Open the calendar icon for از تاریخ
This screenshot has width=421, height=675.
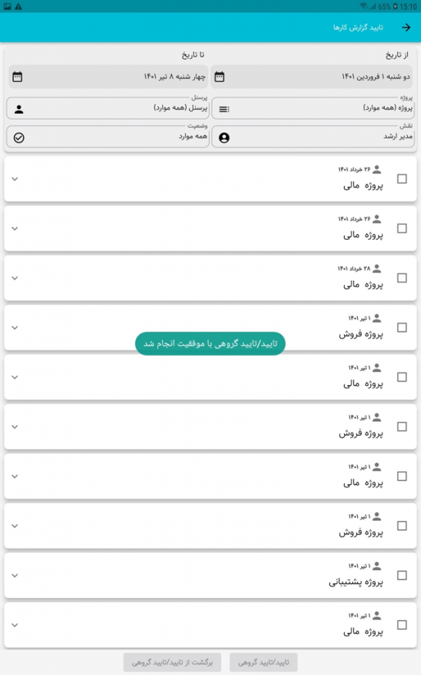tap(220, 76)
